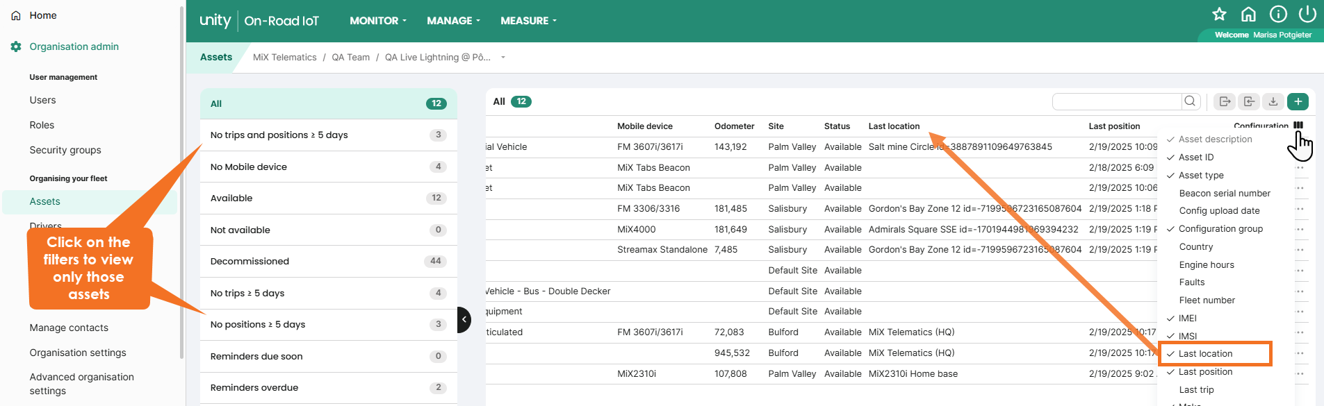This screenshot has width=1324, height=406.
Task: Click the Assets page tab label
Action: (x=216, y=58)
